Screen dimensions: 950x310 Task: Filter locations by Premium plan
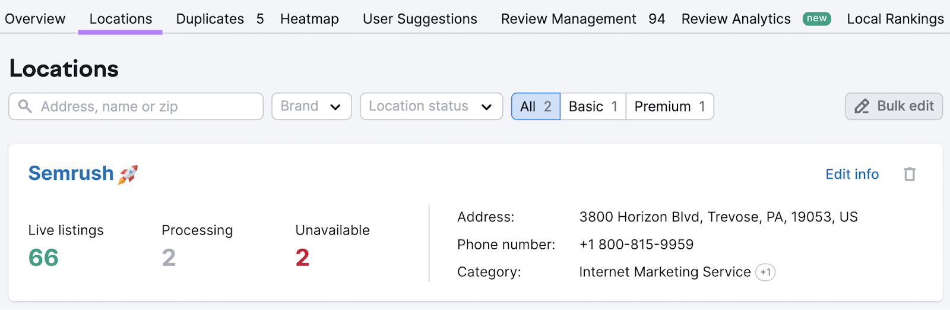[670, 106]
